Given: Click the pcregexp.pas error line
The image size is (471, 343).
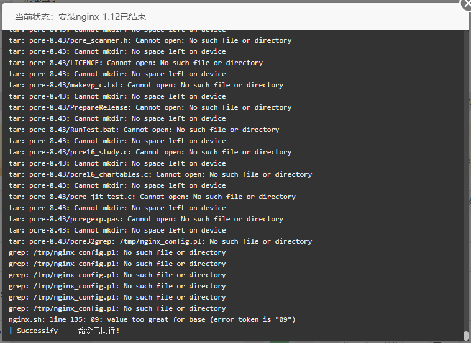Looking at the screenshot, I should tap(146, 219).
